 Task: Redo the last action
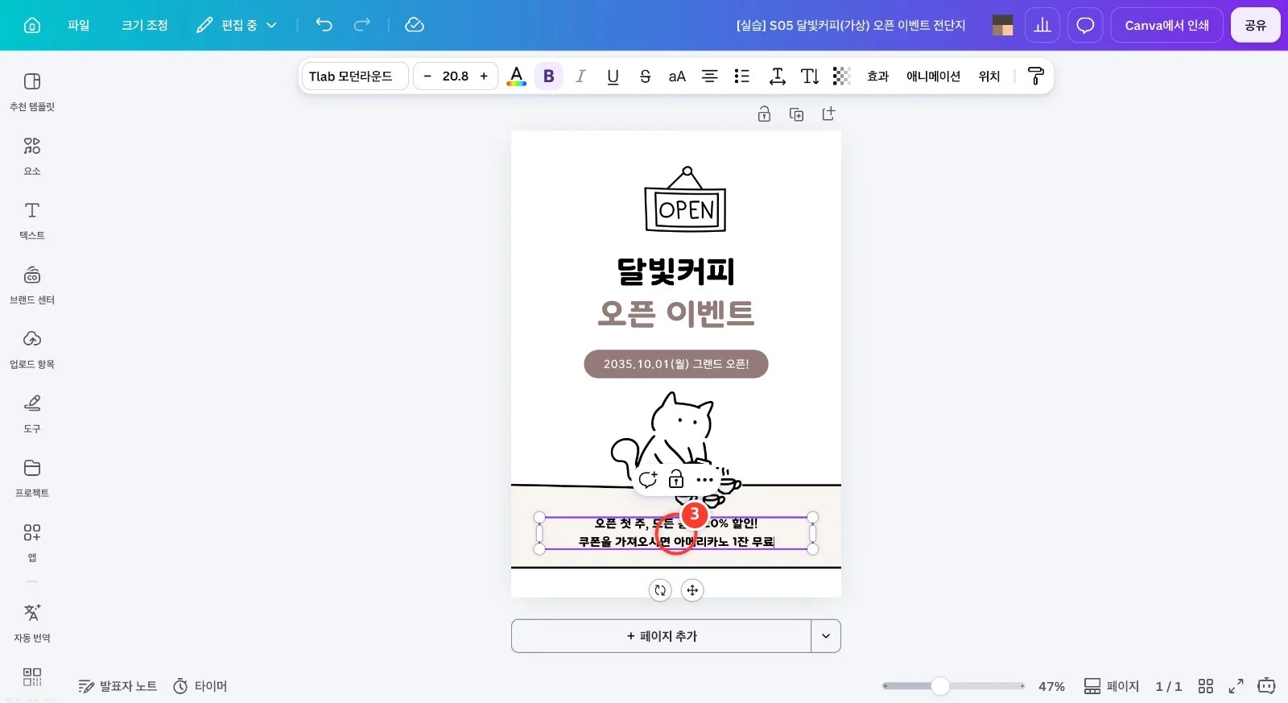coord(362,25)
